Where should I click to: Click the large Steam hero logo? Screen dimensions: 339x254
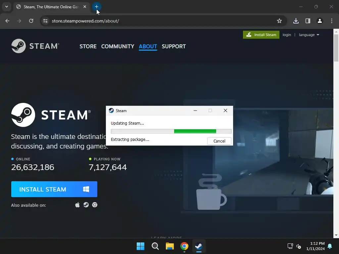pos(51,115)
